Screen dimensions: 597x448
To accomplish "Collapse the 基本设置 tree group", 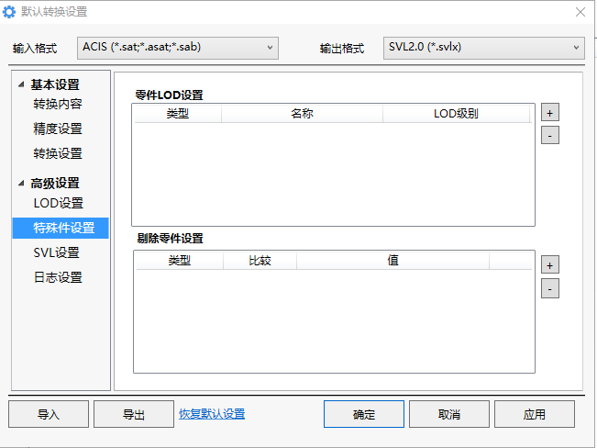I will click(20, 84).
